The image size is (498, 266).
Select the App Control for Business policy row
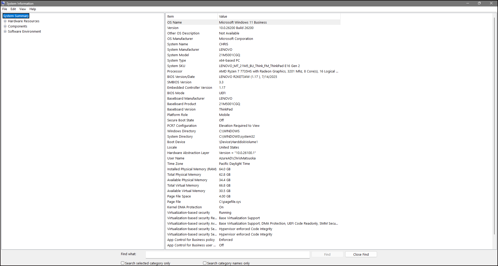[253, 240]
